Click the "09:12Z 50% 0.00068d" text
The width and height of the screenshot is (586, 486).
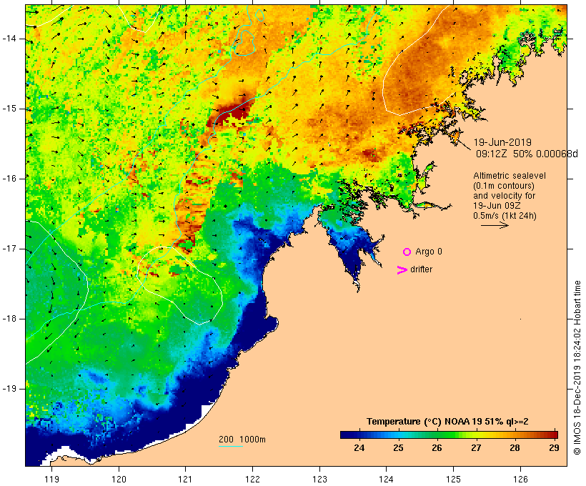coord(527,154)
